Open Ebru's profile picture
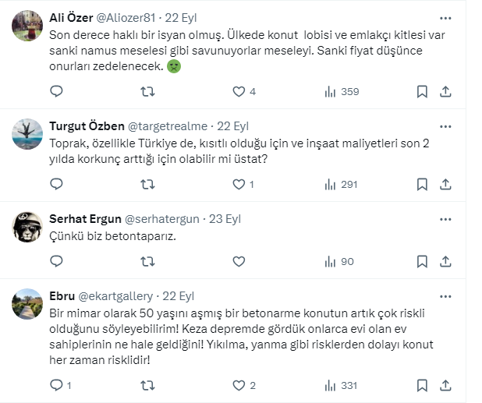482x403 pixels. (27, 303)
